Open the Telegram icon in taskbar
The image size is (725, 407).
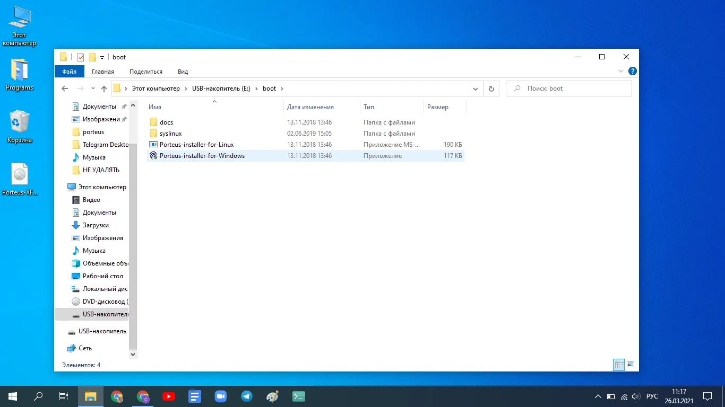[x=247, y=396]
